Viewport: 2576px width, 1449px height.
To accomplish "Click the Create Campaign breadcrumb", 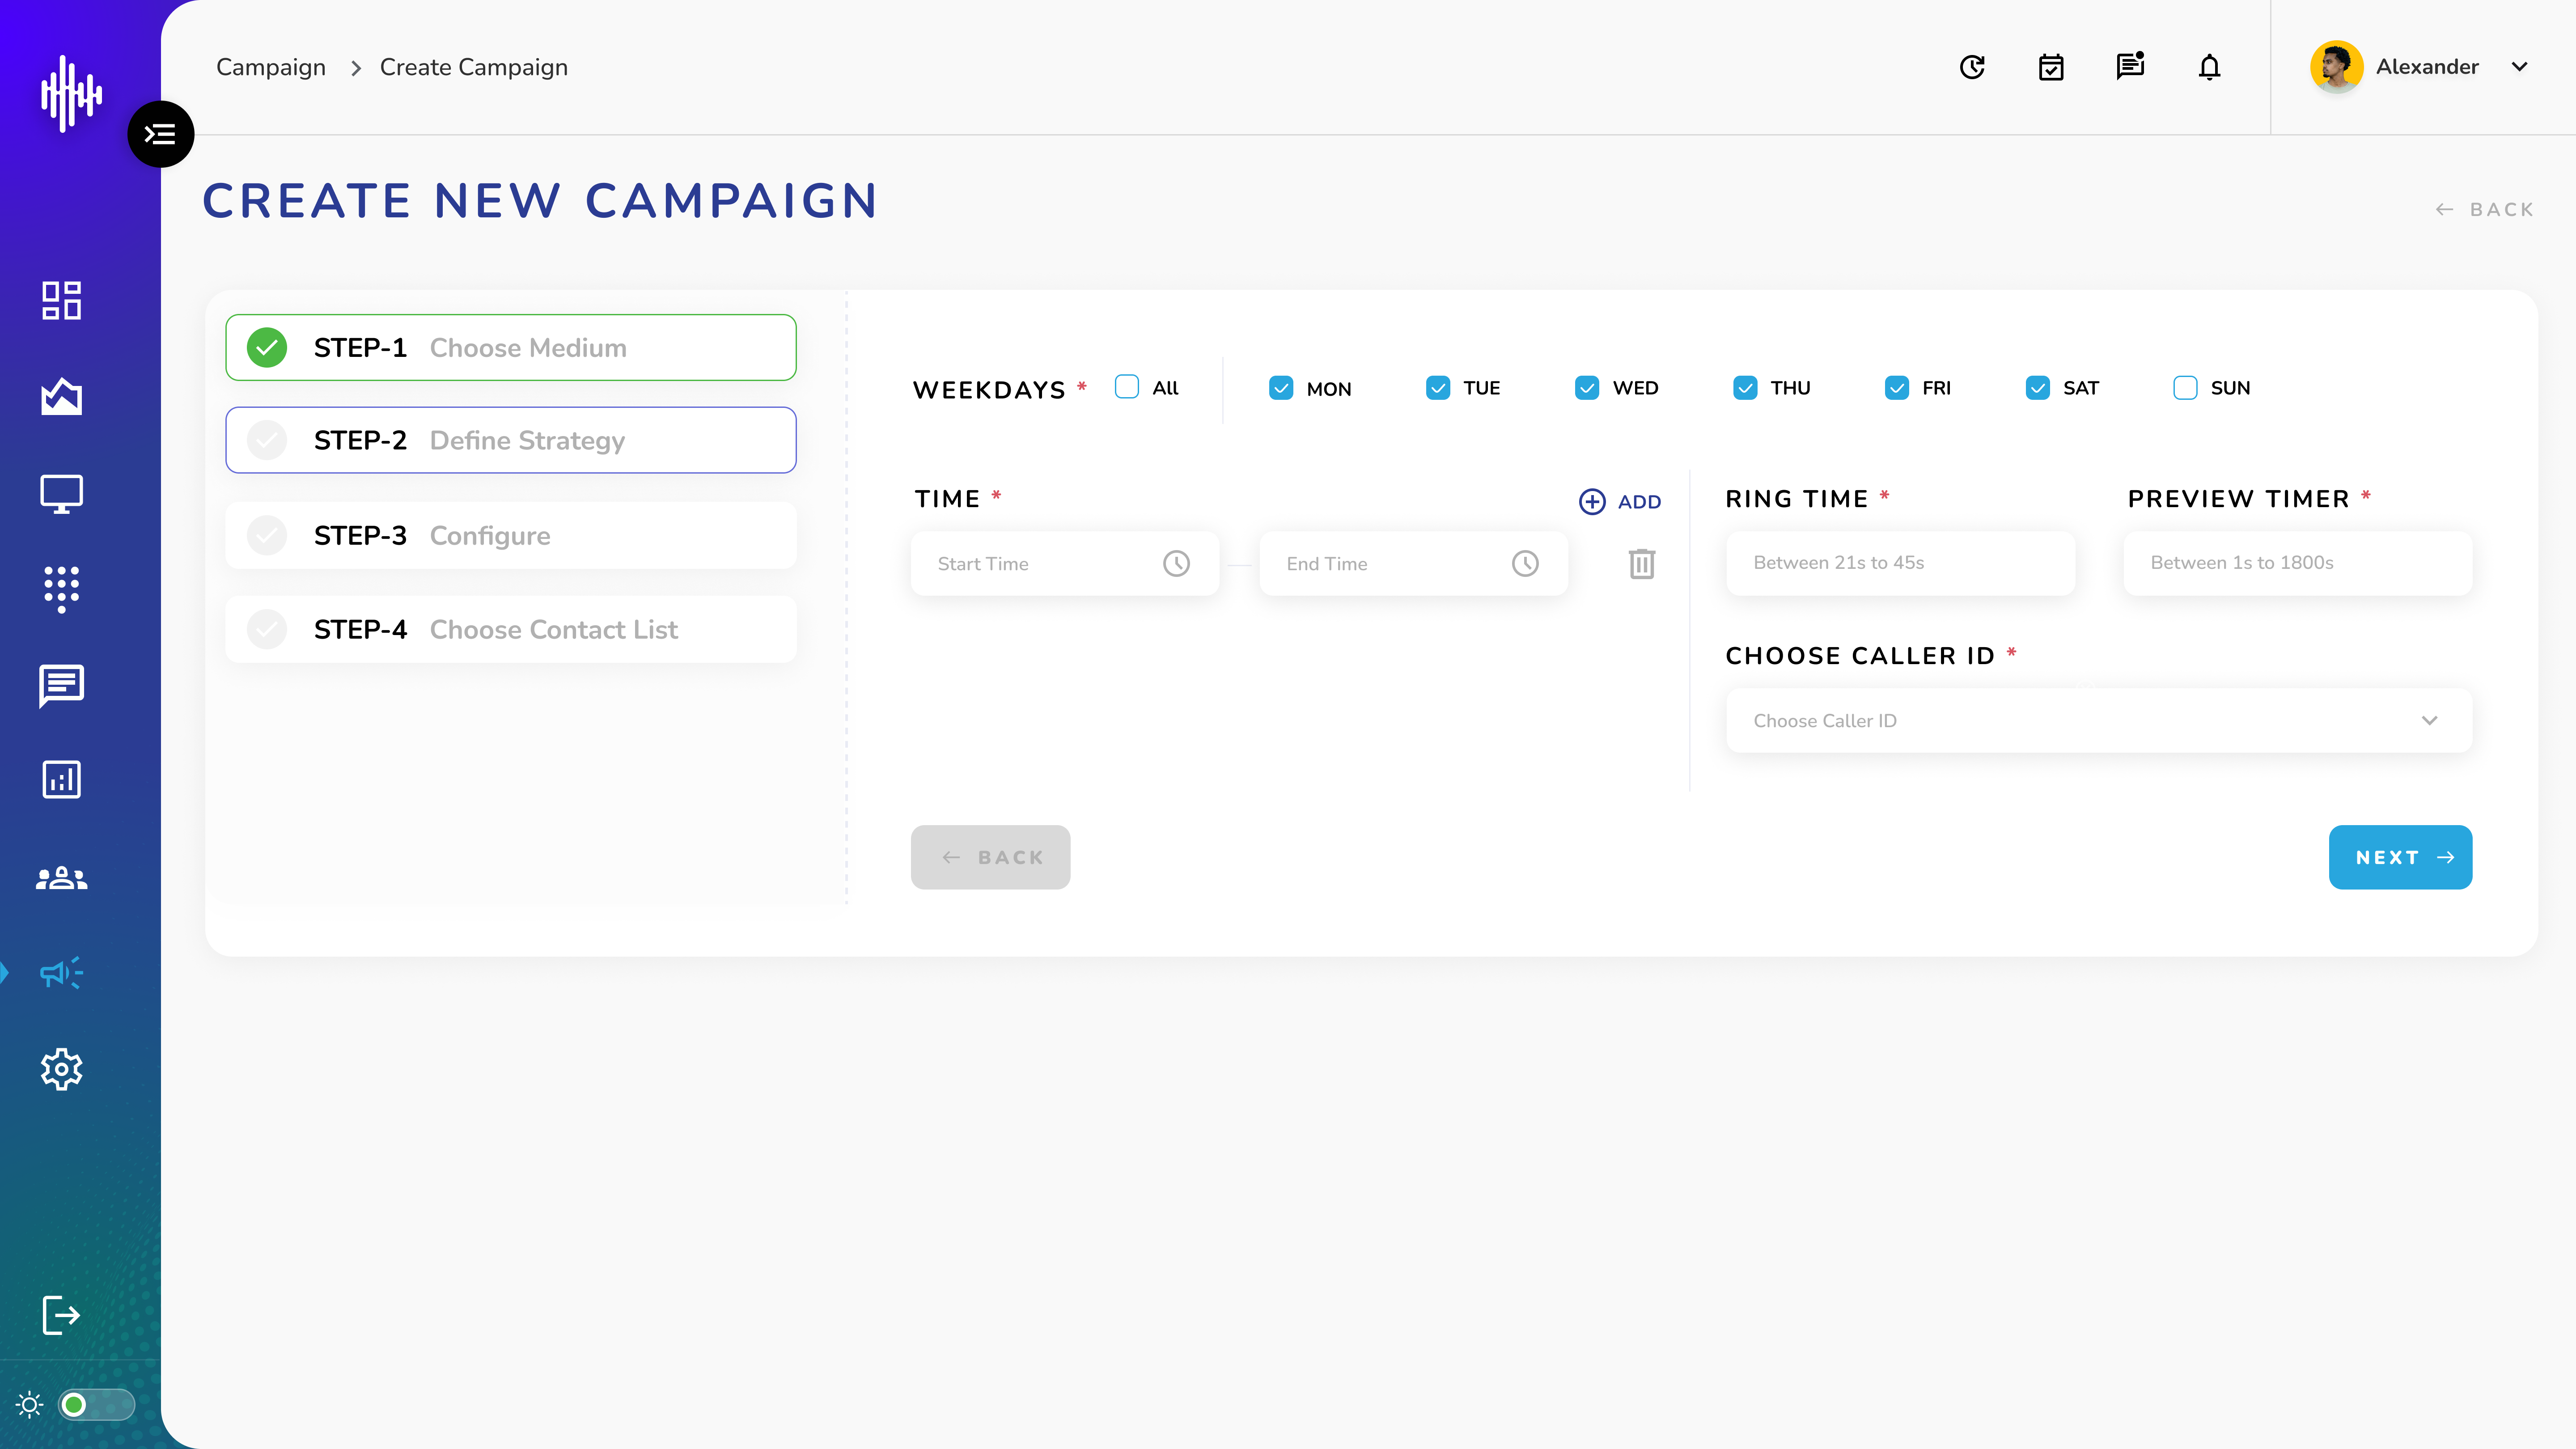I will [474, 67].
